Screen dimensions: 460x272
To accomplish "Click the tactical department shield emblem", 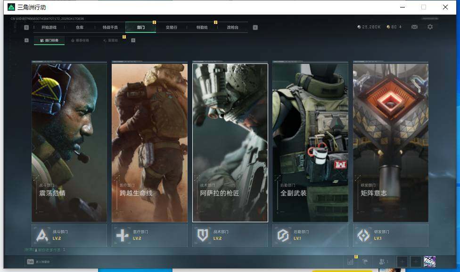I will click(x=203, y=235).
